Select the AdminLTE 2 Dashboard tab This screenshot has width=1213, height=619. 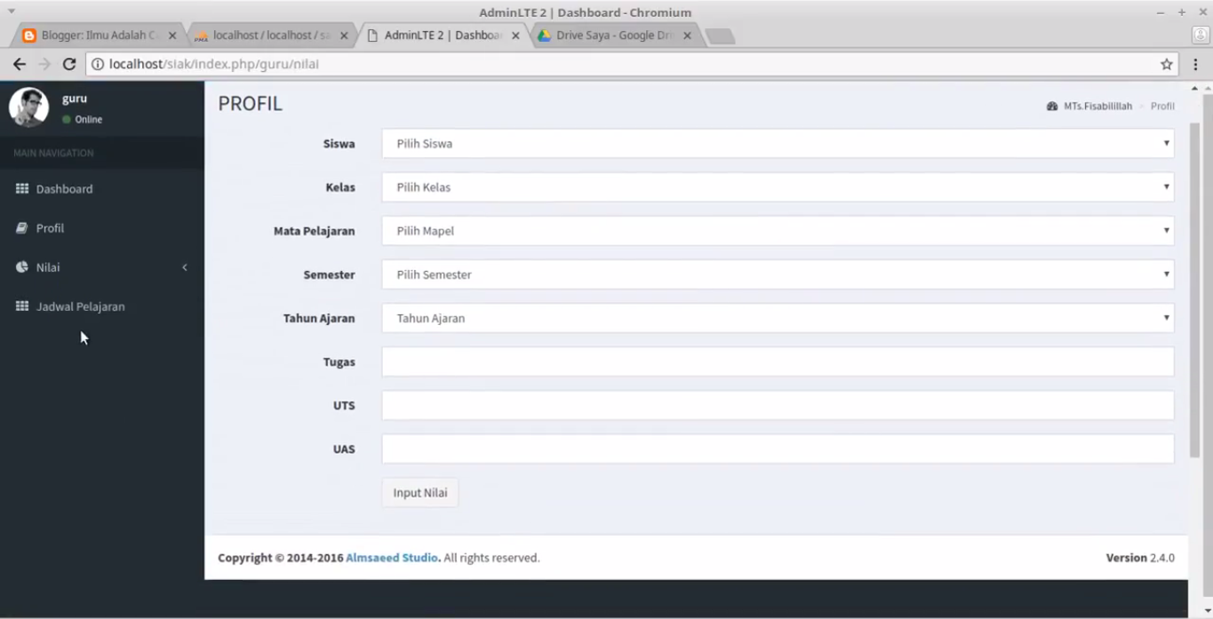point(443,36)
